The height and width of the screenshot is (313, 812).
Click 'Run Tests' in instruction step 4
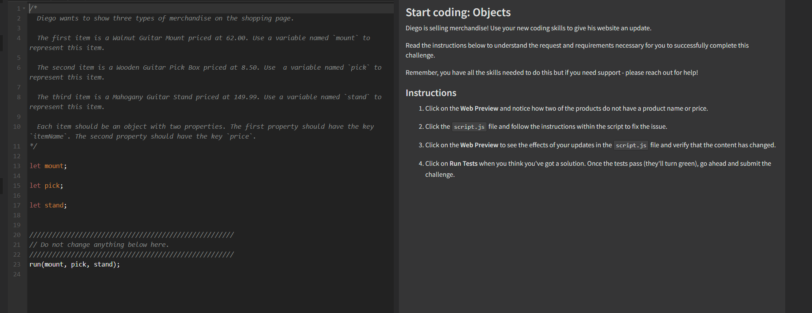[x=463, y=163]
